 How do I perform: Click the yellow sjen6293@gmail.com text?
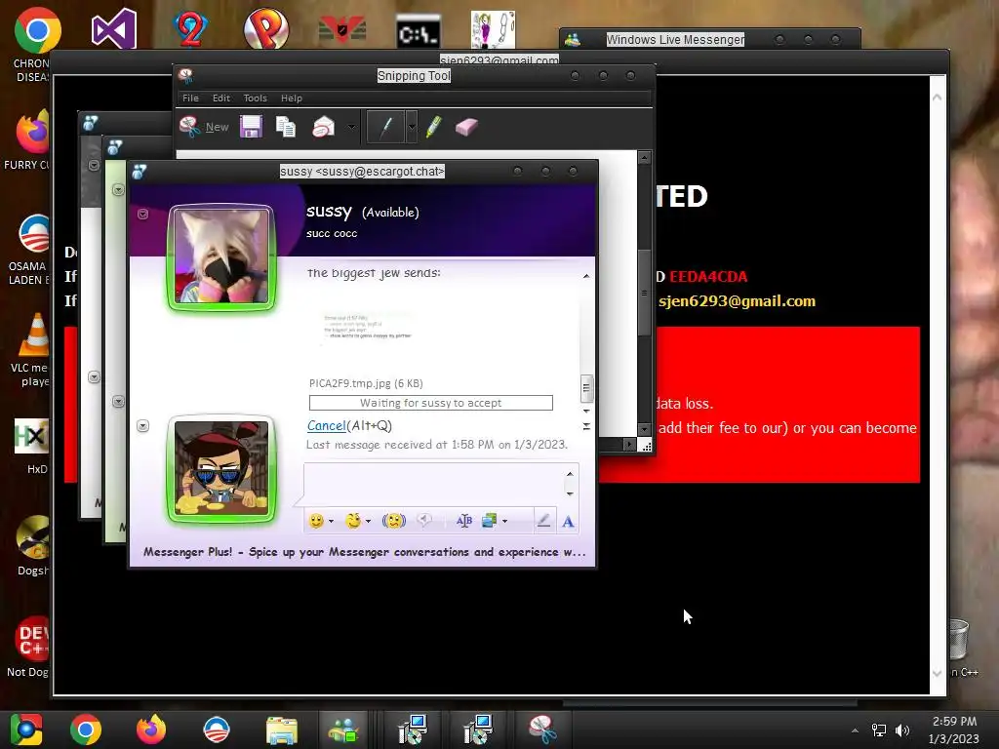[x=737, y=300]
